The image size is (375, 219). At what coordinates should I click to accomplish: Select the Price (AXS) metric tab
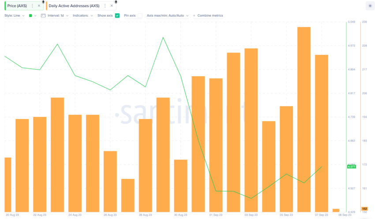[17, 6]
